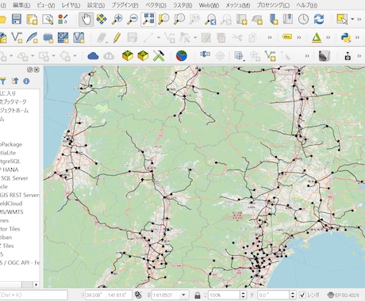Select ArcGIS REST Servers browser entry
Screen dimensions: 365x301
click(x=20, y=195)
